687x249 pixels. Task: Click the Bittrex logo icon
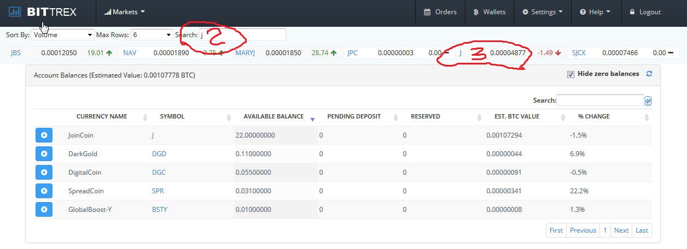pos(15,11)
